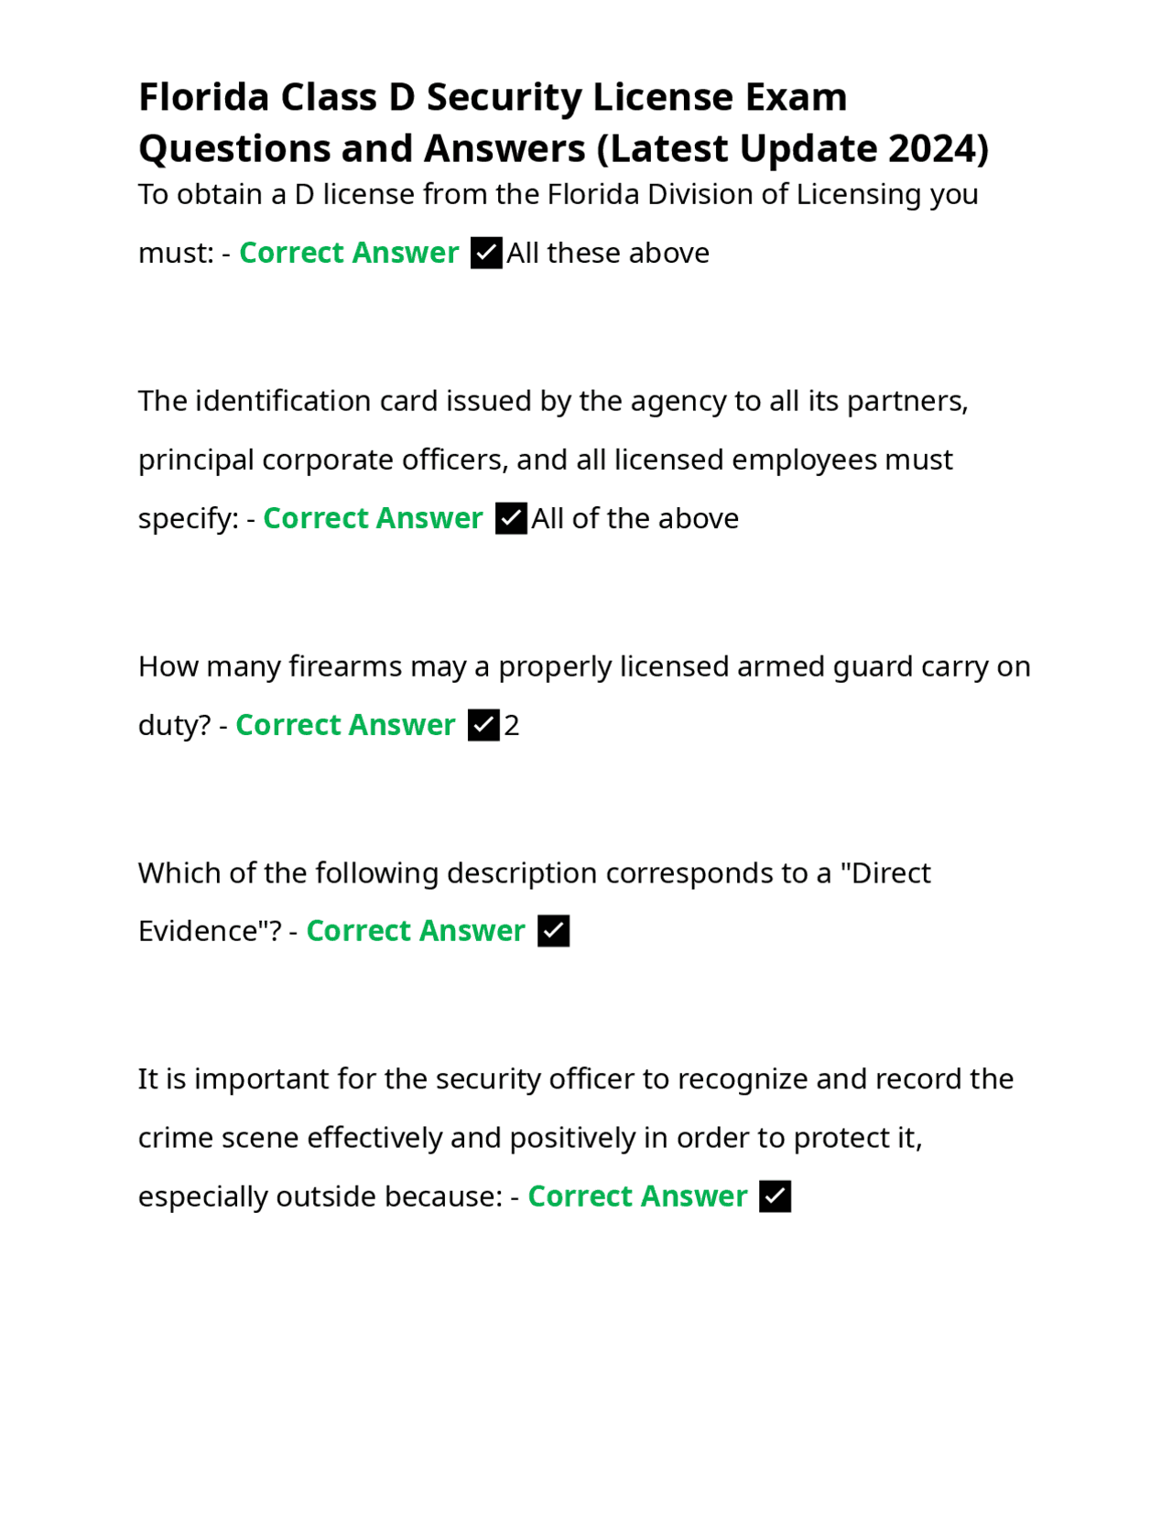Image resolution: width=1172 pixels, height=1516 pixels.
Task: Click the checkmark after "especially outside because"
Action: (x=775, y=1197)
